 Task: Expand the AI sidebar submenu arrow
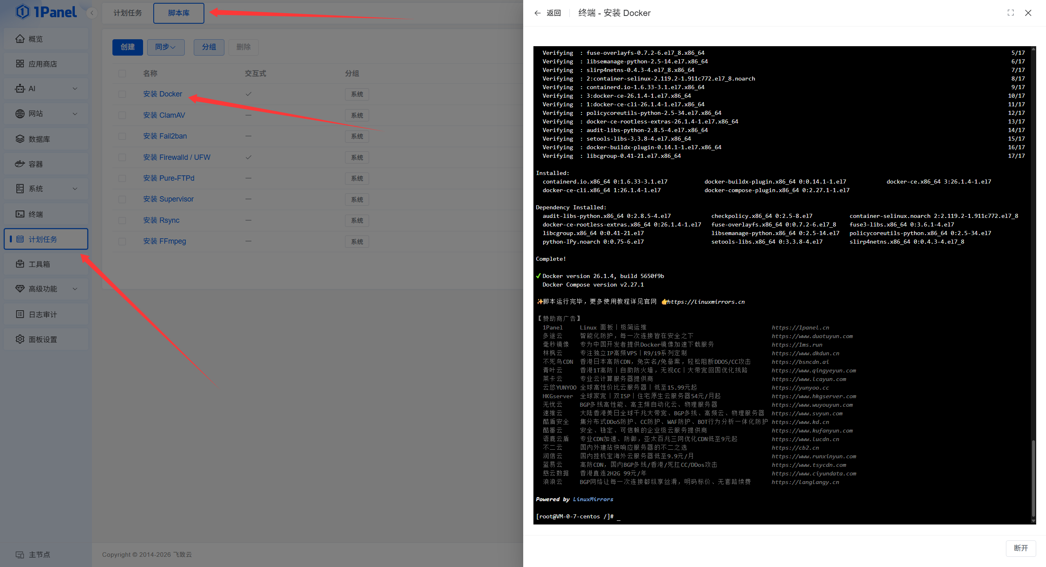(x=75, y=89)
